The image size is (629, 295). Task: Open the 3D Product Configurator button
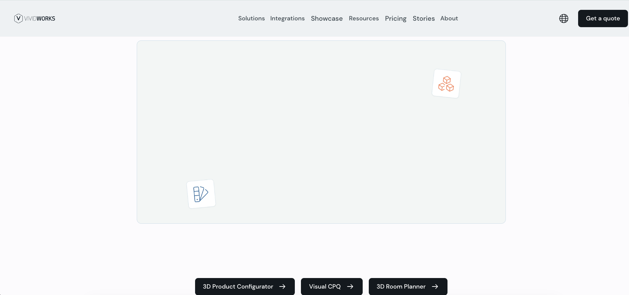click(x=245, y=287)
